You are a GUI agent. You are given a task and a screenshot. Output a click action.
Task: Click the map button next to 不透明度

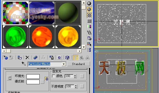point(82,86)
